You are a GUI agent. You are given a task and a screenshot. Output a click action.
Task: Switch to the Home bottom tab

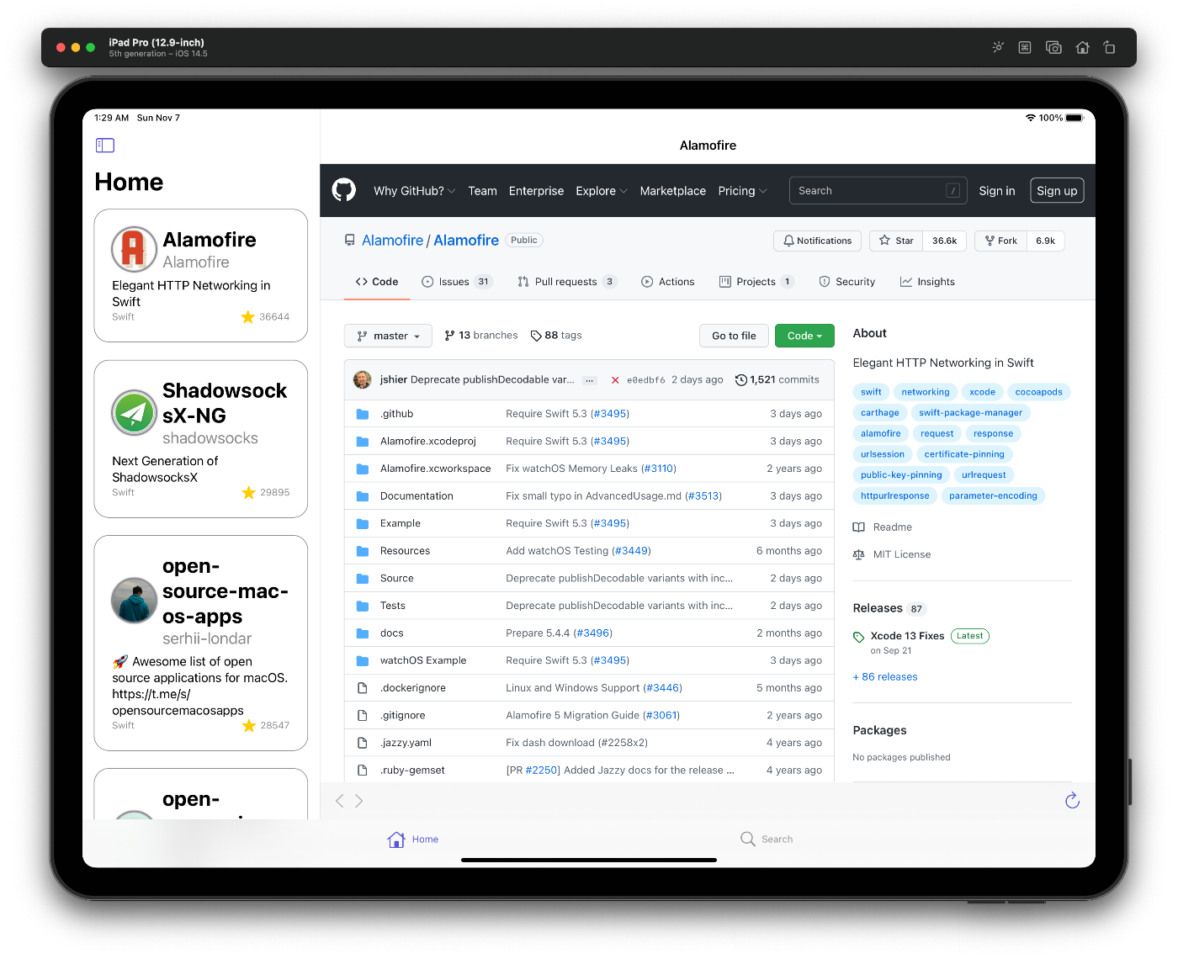413,840
